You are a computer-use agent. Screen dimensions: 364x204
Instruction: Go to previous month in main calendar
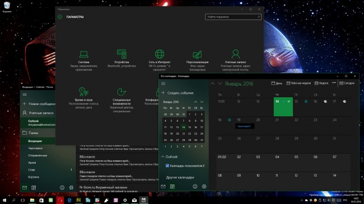212,83
